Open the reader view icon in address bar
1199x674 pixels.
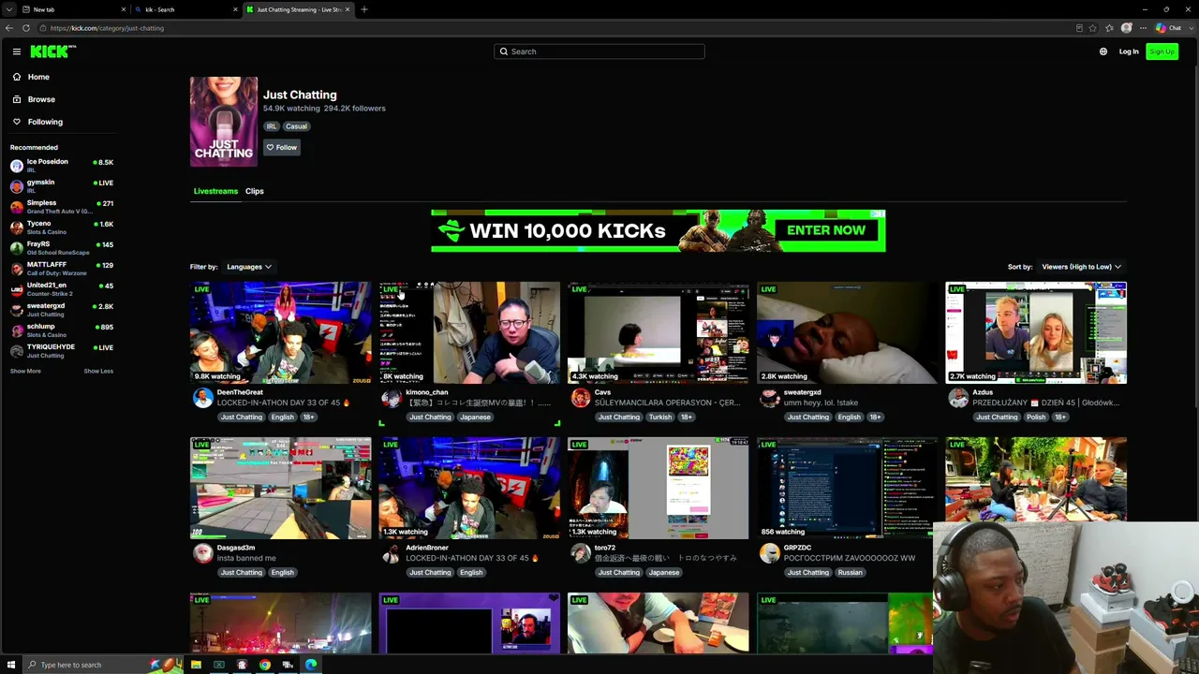(1079, 28)
